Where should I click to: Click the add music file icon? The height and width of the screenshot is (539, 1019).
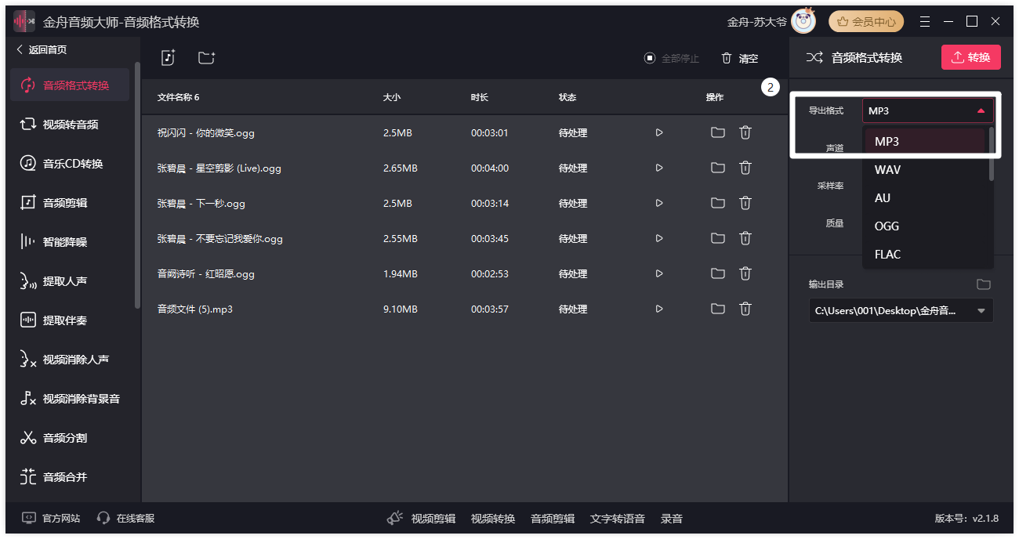168,56
